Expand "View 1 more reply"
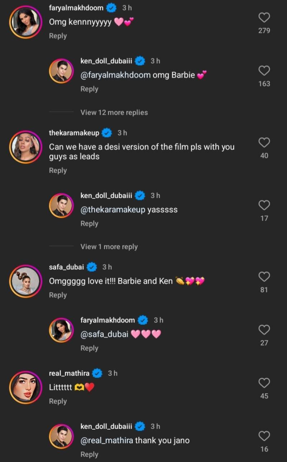This screenshot has width=287, height=462. (109, 247)
